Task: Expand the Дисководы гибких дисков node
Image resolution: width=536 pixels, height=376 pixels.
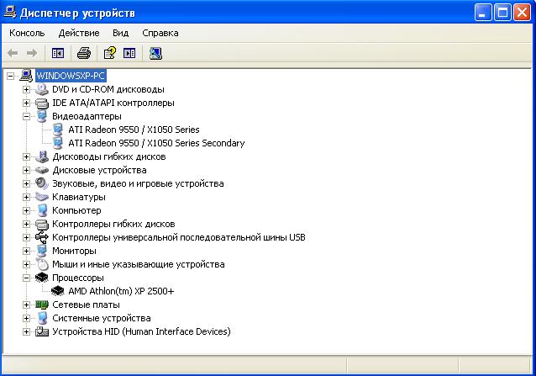Action: click(x=26, y=156)
